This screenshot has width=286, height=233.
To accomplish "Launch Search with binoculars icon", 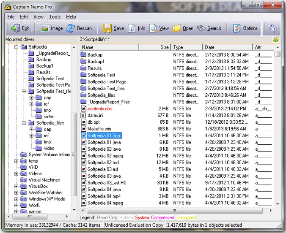I will click(x=201, y=28).
